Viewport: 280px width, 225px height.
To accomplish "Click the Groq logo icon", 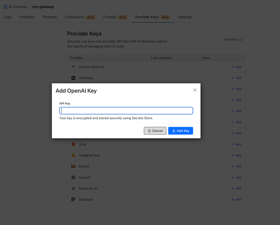I will [73, 144].
